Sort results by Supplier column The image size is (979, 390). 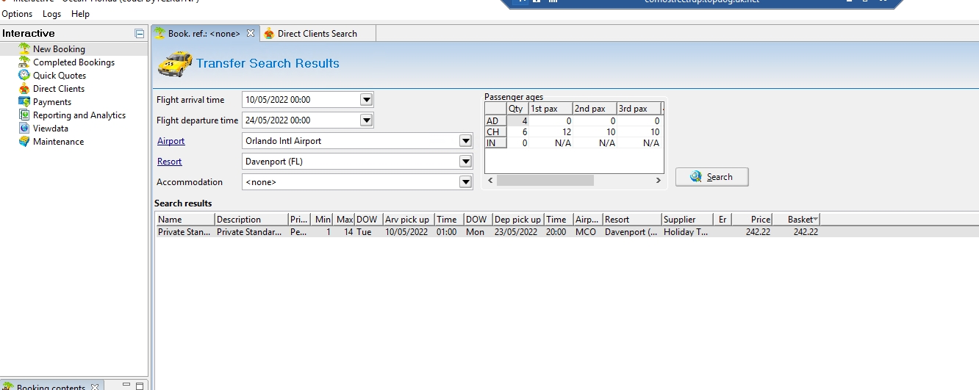(687, 220)
